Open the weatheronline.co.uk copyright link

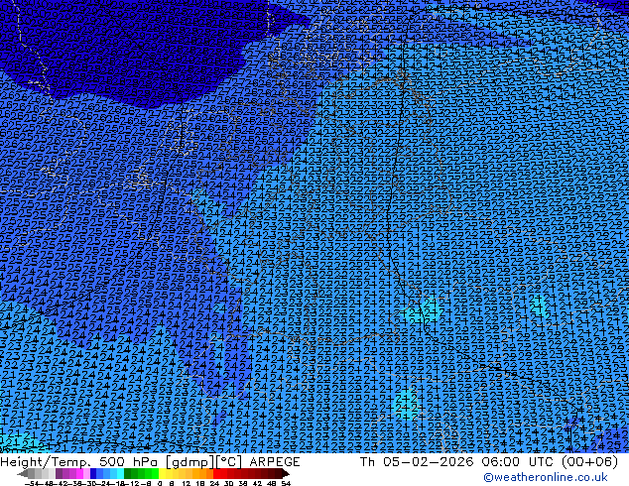(x=546, y=477)
